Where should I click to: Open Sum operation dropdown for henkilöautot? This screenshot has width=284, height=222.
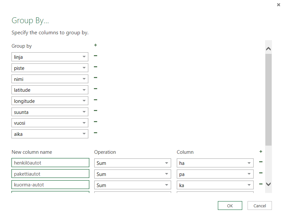click(167, 163)
